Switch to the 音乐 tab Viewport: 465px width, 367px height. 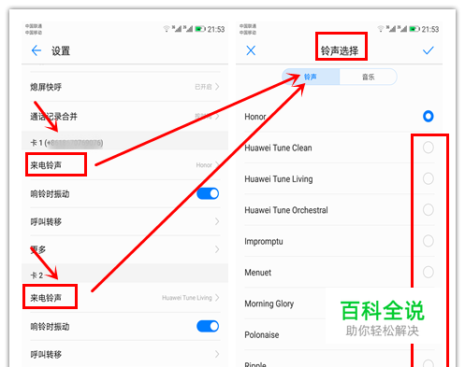pos(368,77)
